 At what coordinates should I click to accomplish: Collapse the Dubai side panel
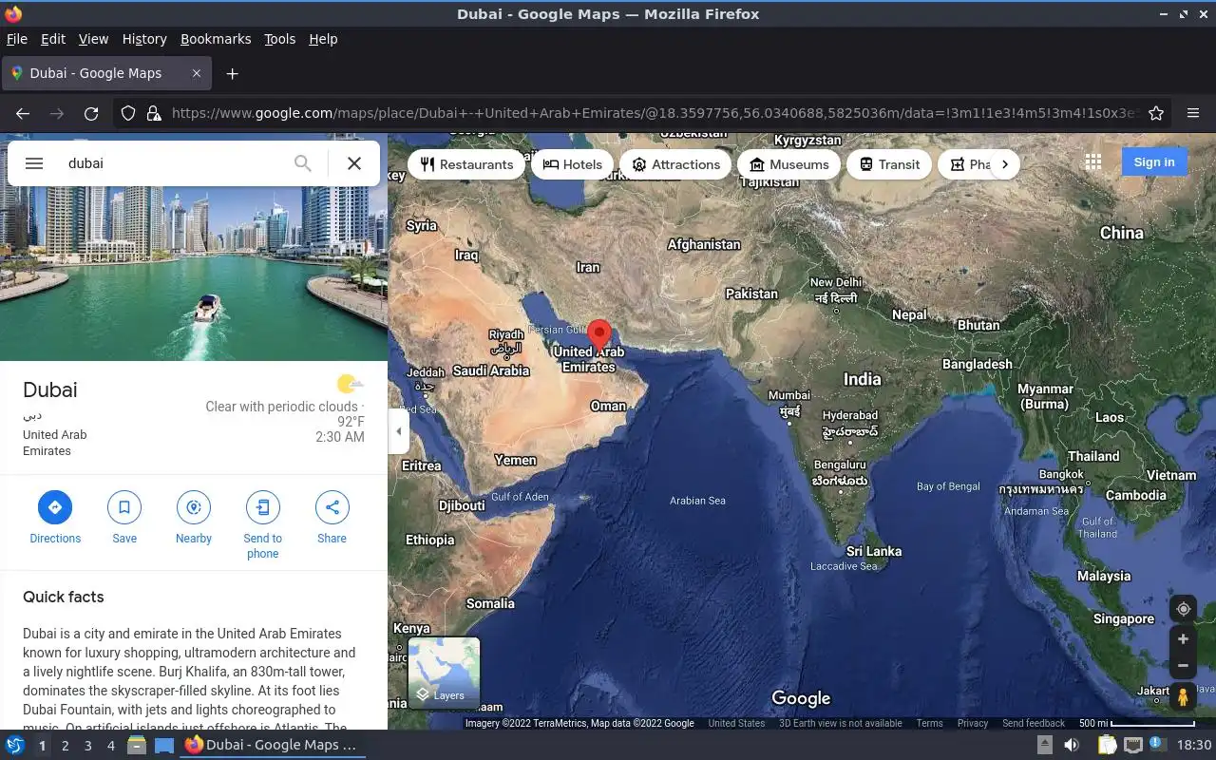click(399, 431)
